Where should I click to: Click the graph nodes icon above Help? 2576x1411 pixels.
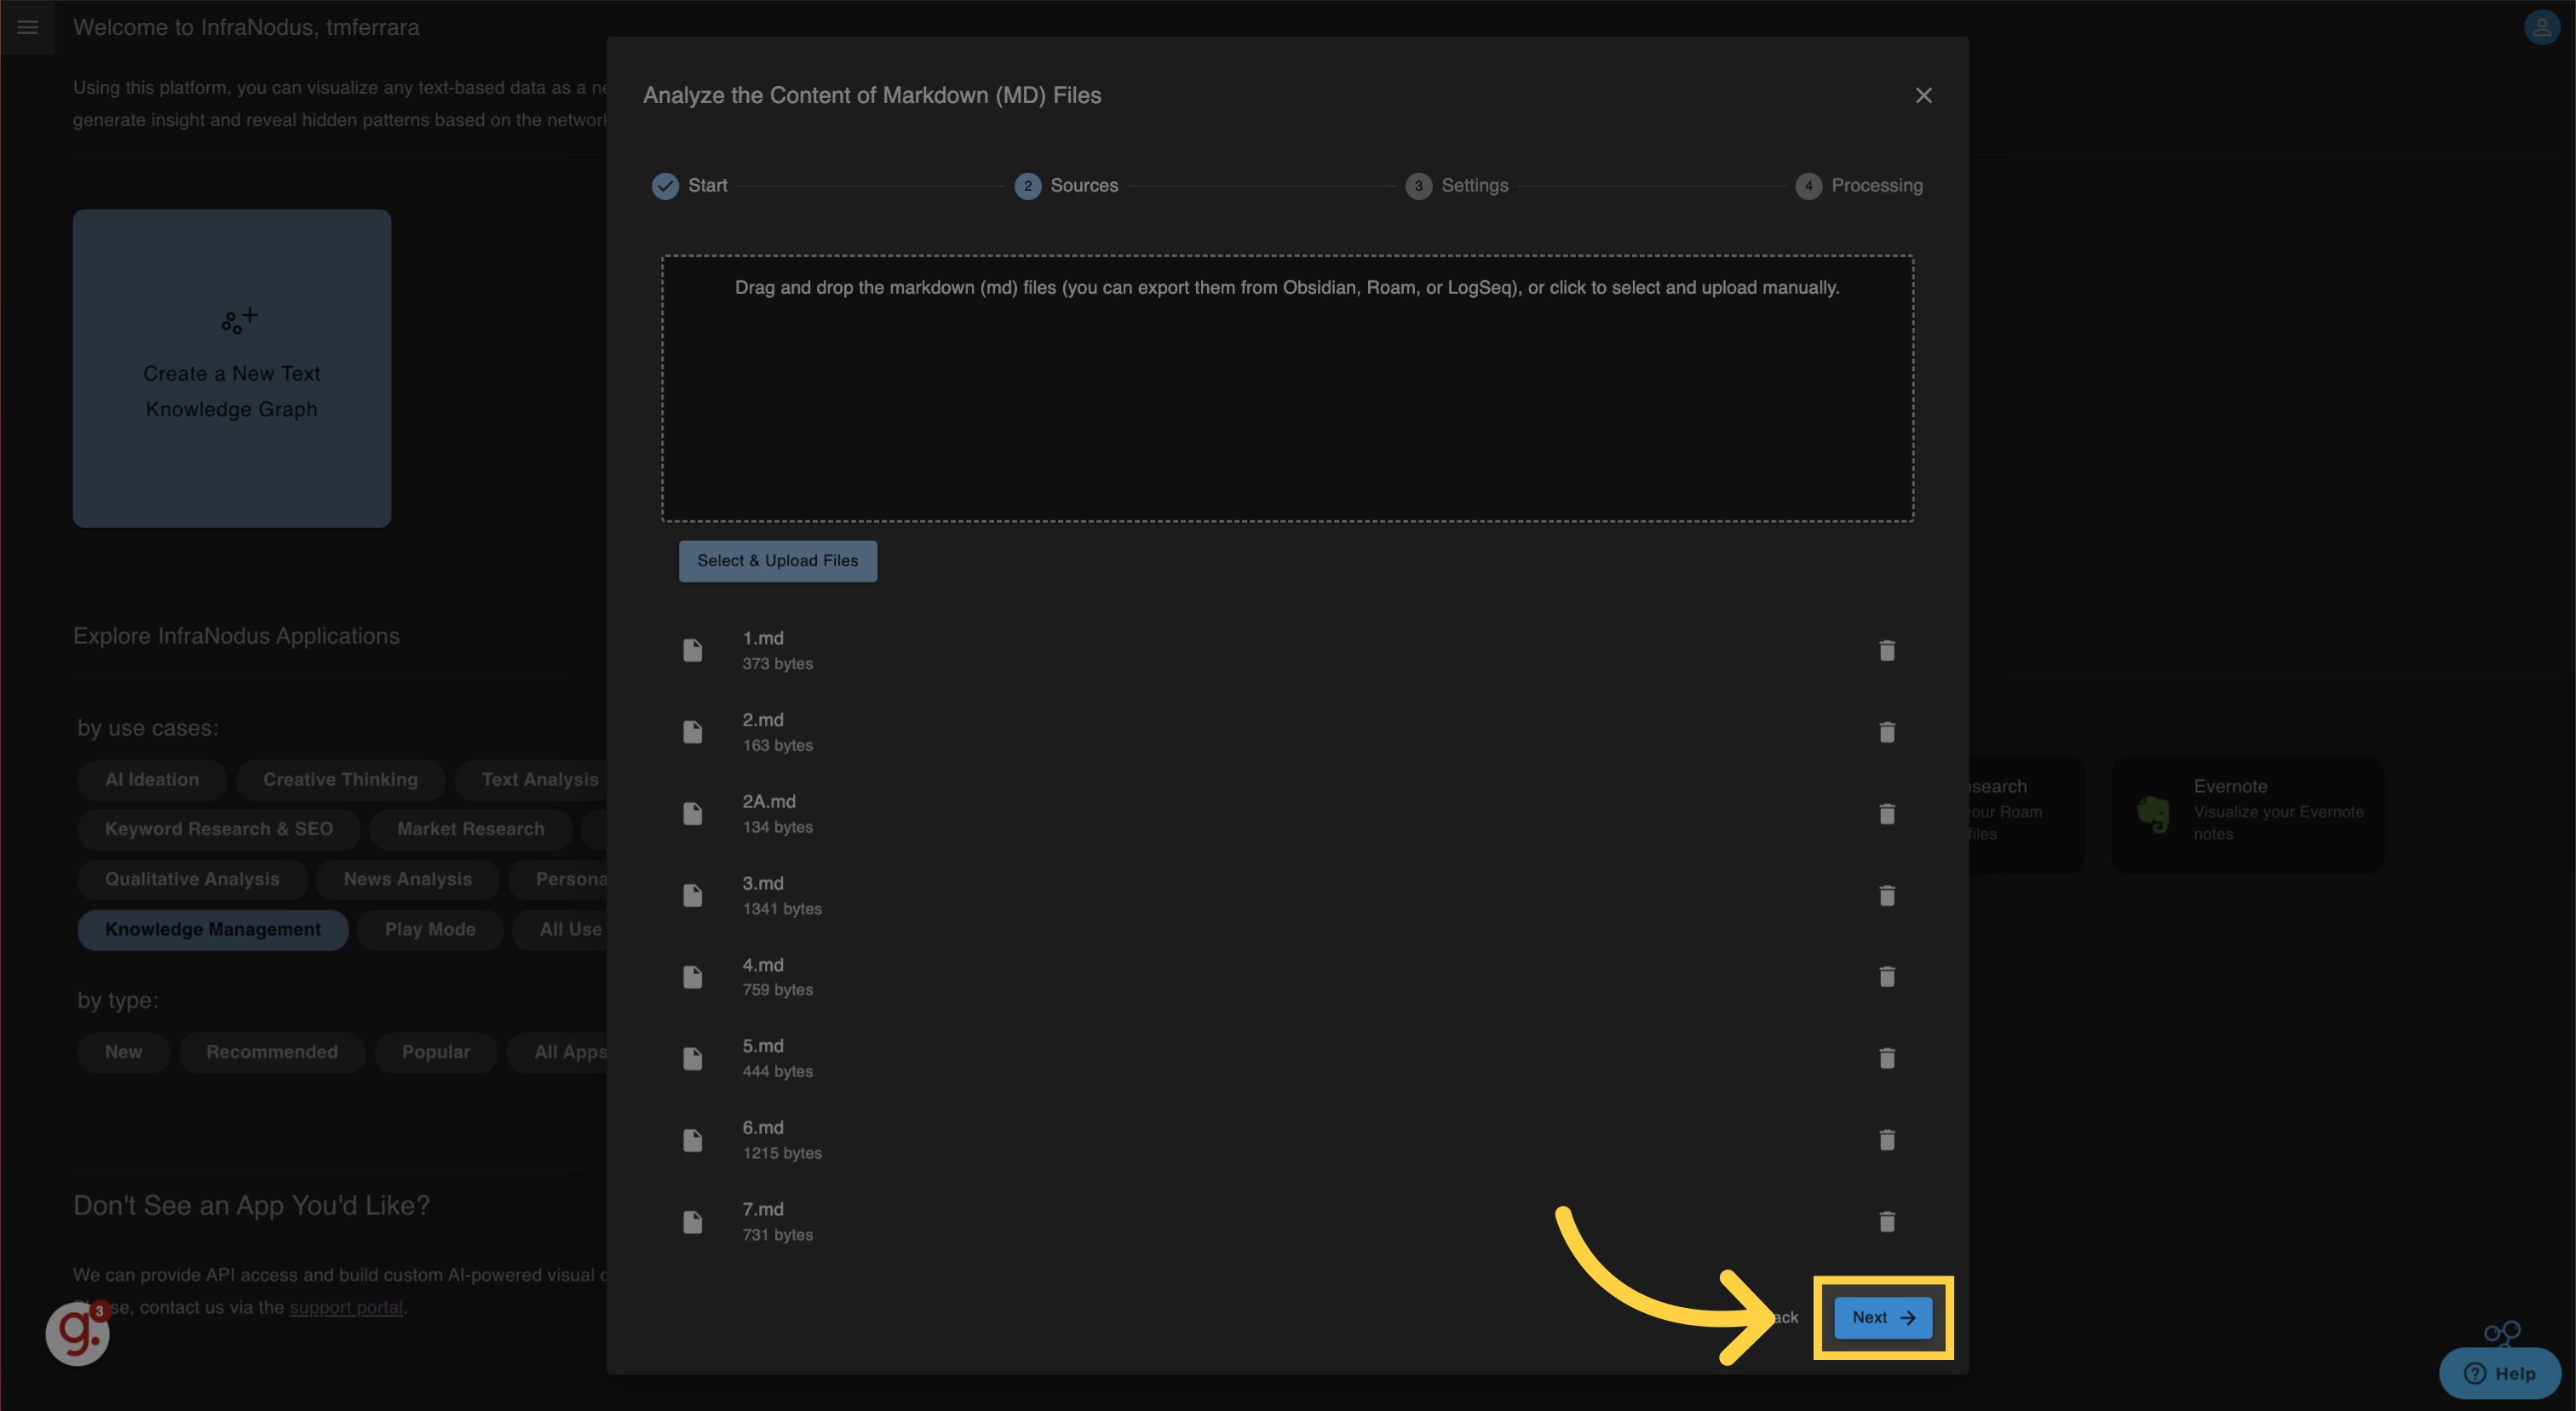pyautogui.click(x=2502, y=1333)
